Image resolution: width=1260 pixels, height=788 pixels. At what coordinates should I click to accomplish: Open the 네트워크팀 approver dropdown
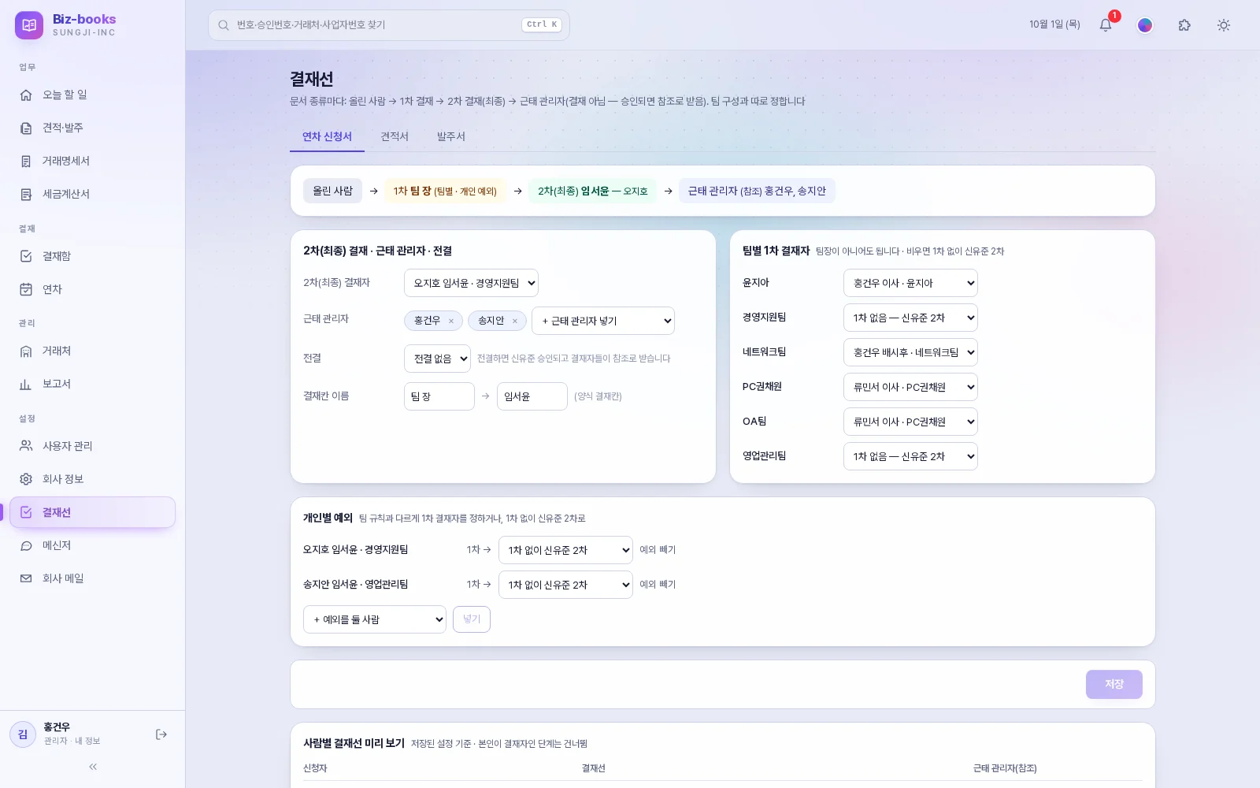(910, 352)
